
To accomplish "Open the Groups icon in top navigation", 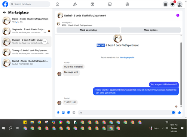I will click(127, 4).
